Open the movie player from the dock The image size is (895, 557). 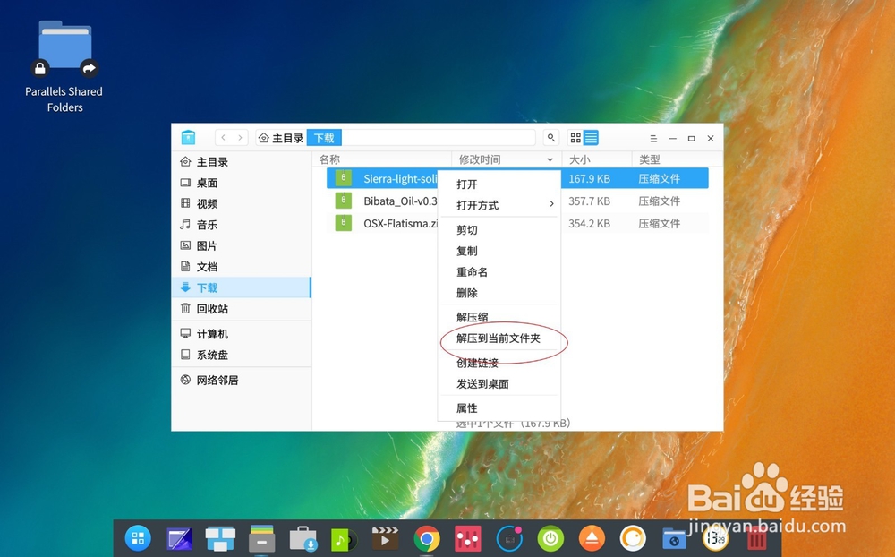[x=385, y=538]
